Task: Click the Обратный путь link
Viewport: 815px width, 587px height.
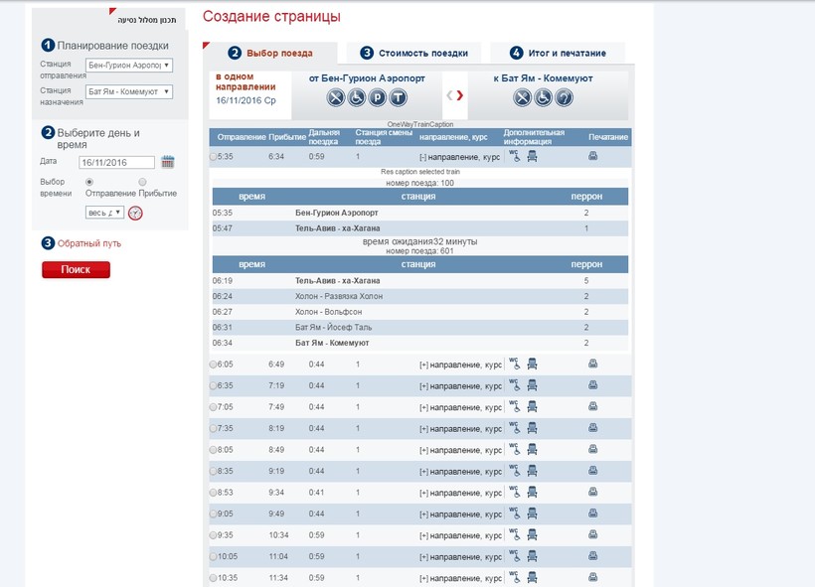Action: pyautogui.click(x=89, y=243)
